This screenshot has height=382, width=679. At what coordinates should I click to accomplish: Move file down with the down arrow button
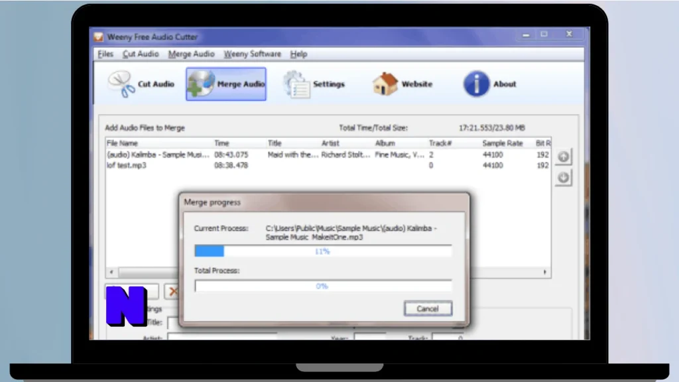[564, 178]
